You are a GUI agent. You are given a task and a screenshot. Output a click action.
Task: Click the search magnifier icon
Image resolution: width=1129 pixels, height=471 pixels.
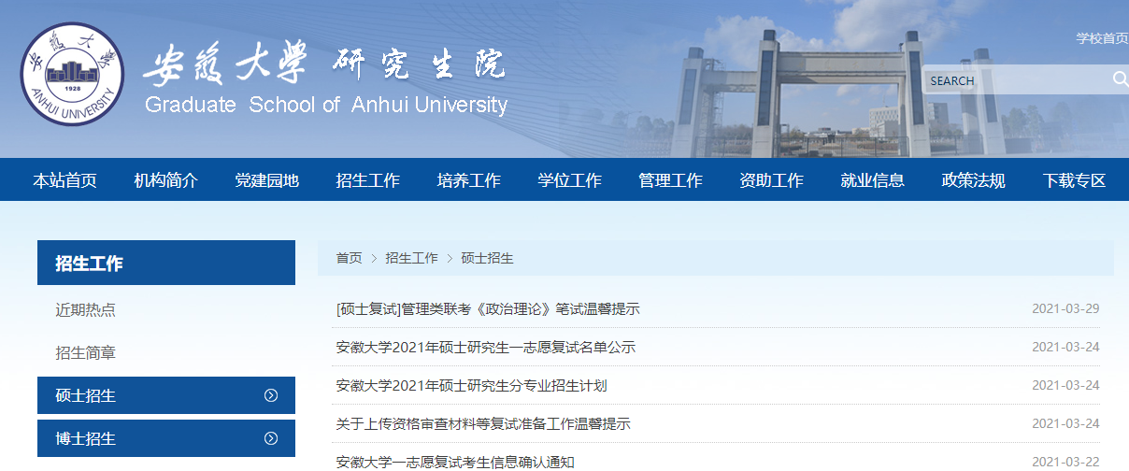tap(1121, 79)
